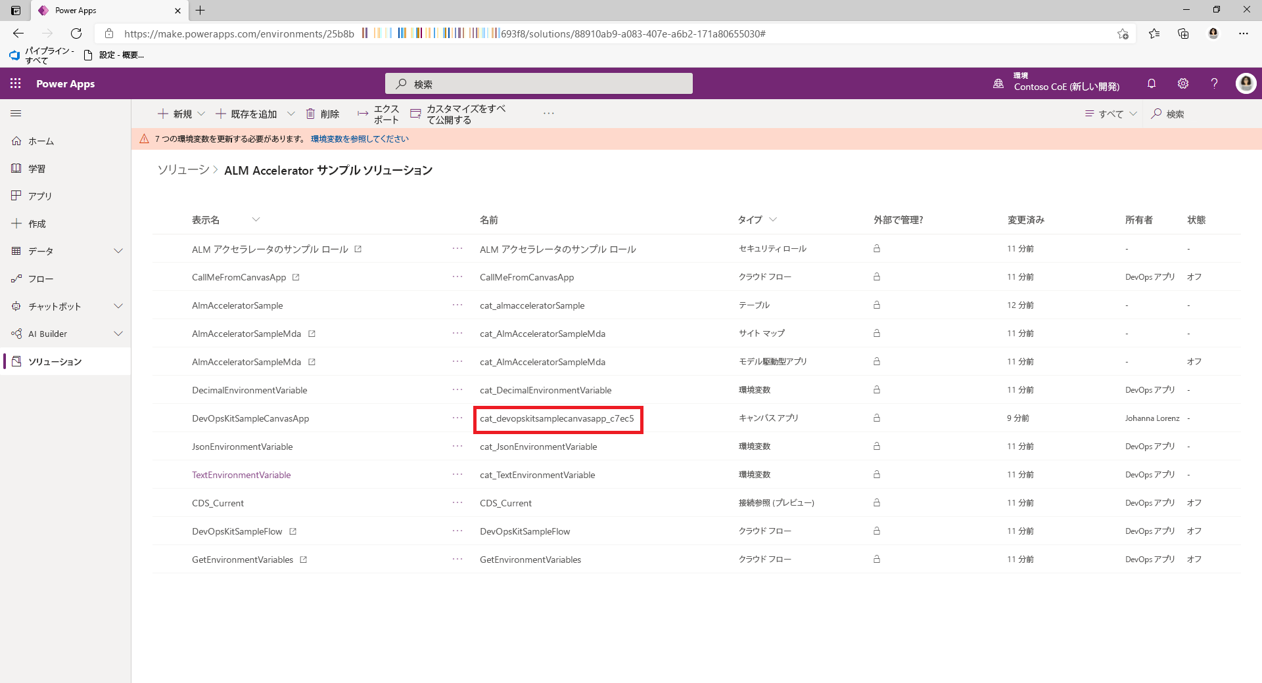Open a new browser tab
Viewport: 1262px width, 683px height.
click(x=200, y=10)
